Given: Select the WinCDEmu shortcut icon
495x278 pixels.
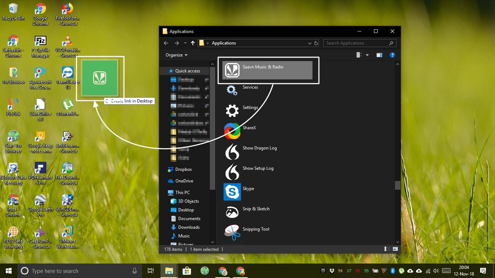Looking at the screenshot, I should 67,206.
